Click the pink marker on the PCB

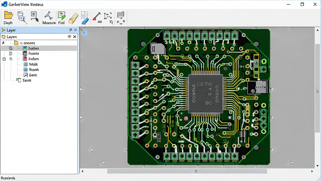(x=186, y=118)
